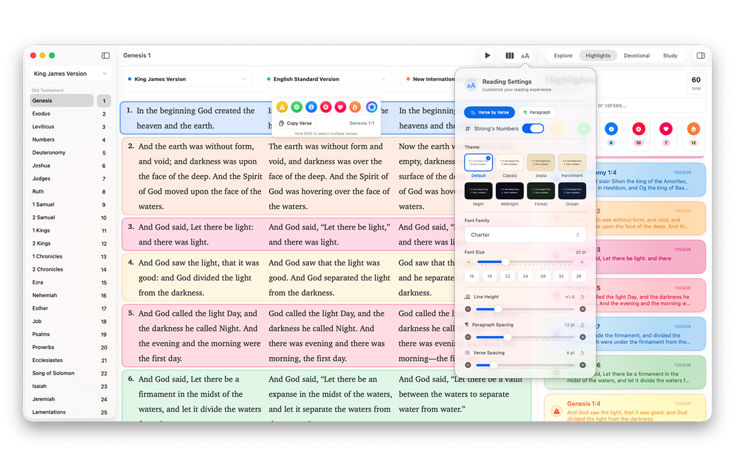Filter highlights by blue info category
The width and height of the screenshot is (739, 462).
[x=611, y=133]
